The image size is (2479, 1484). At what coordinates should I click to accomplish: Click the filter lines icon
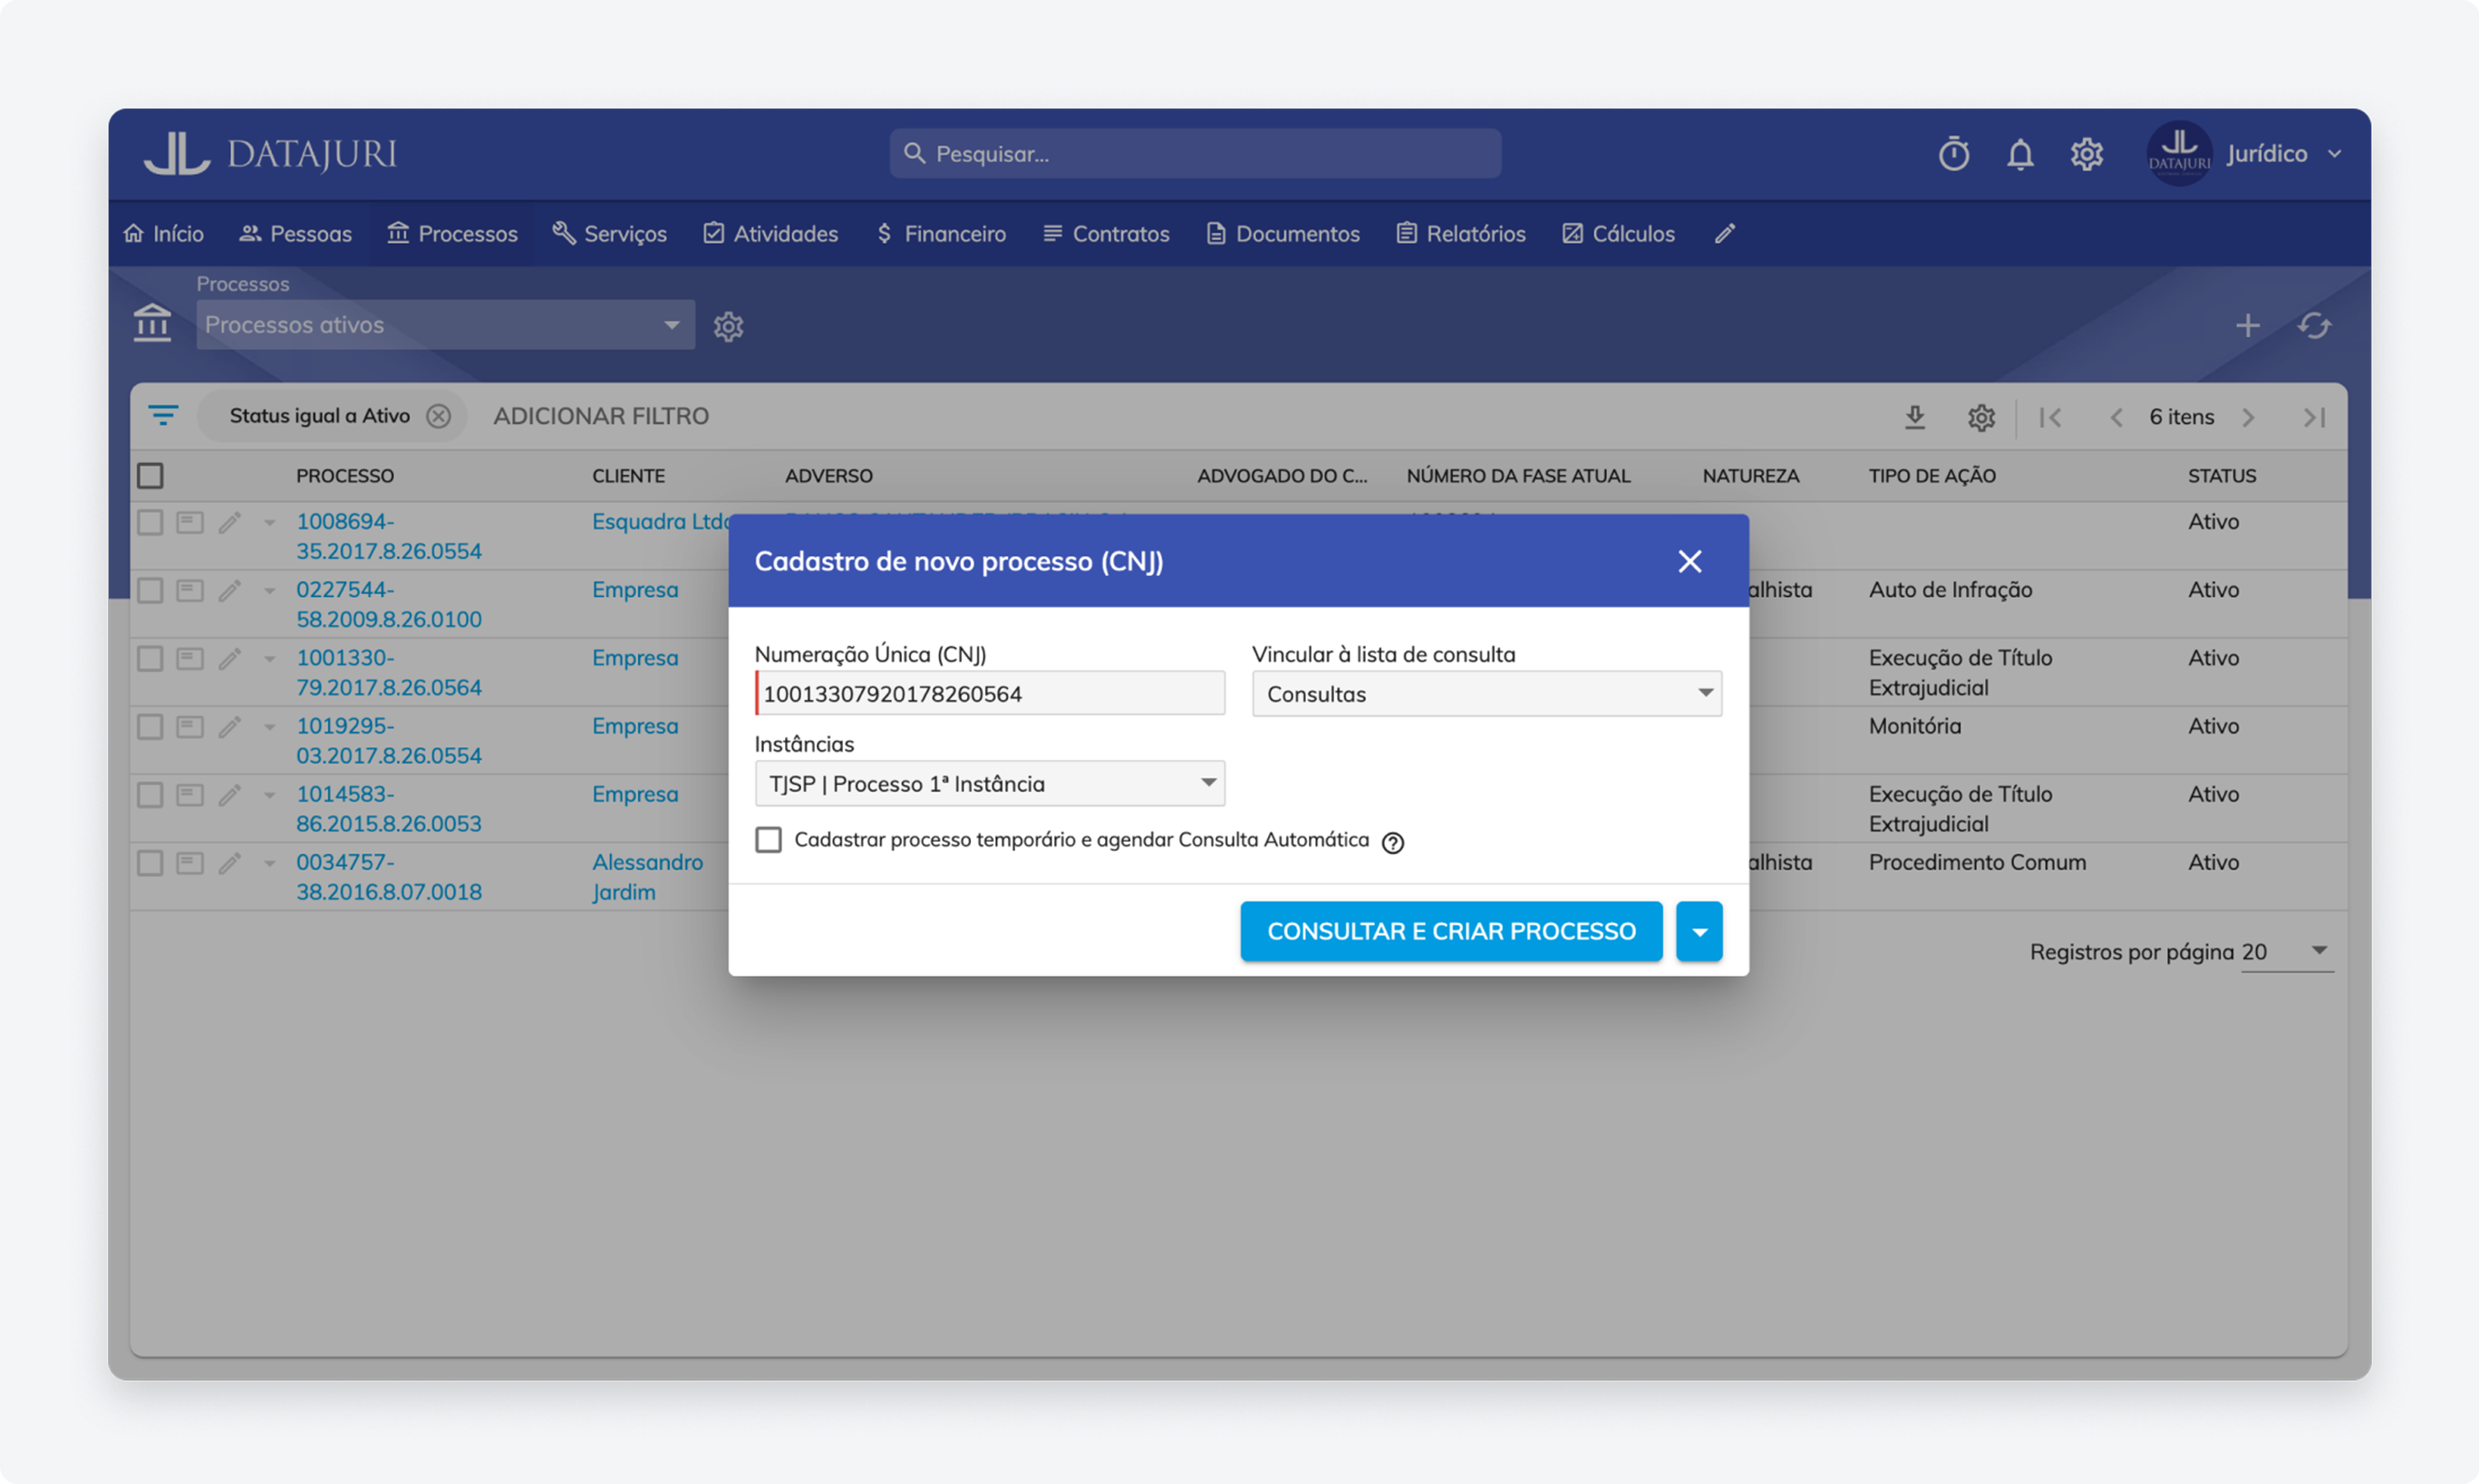[x=163, y=415]
